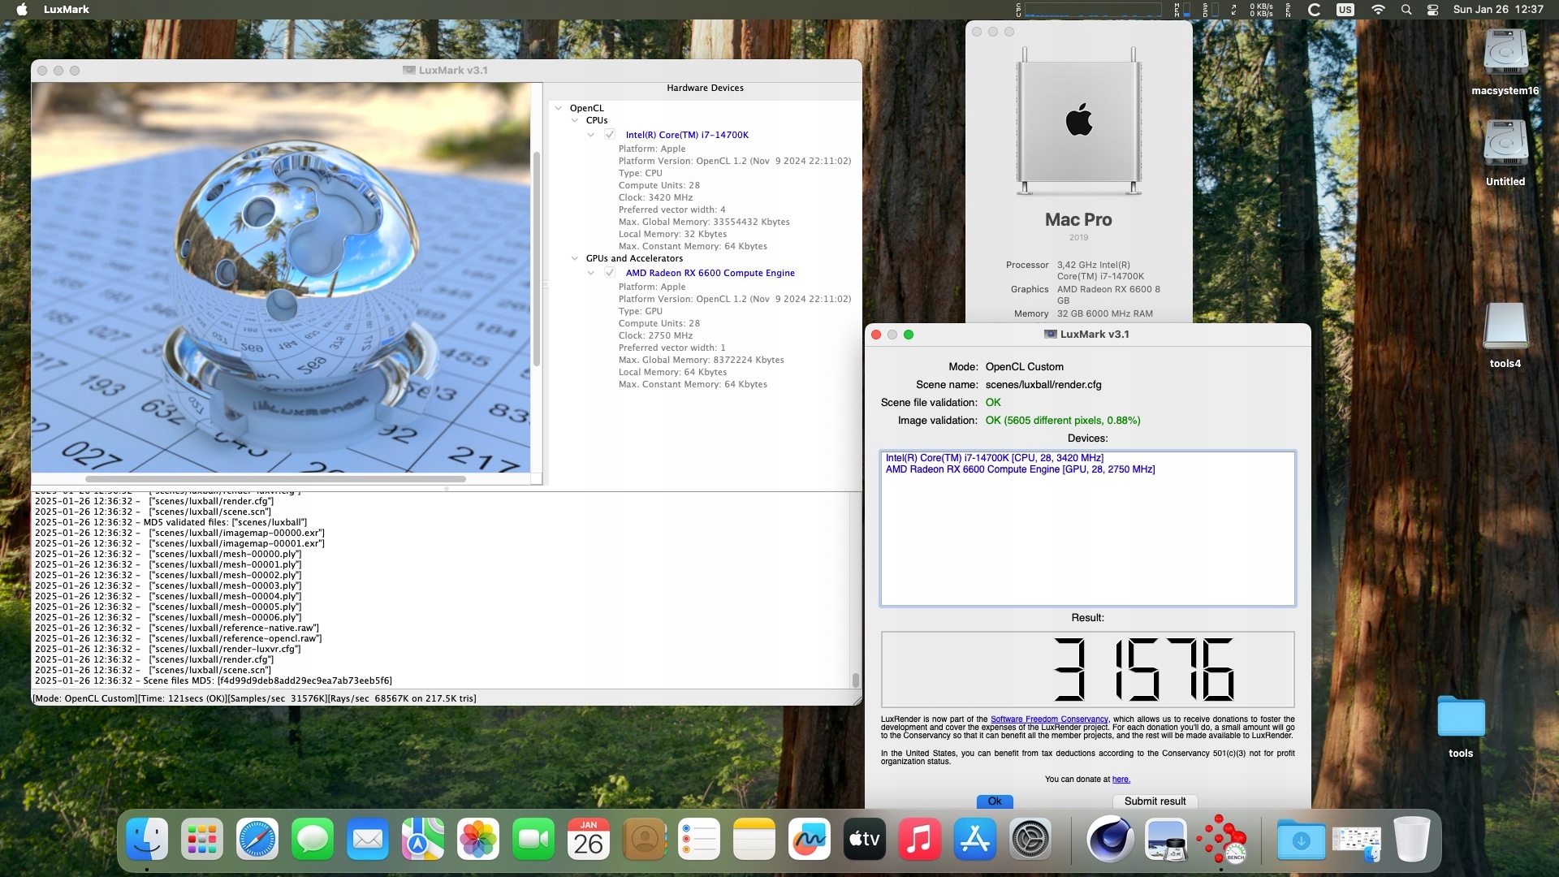Open the tools folder on desktop

click(1460, 718)
